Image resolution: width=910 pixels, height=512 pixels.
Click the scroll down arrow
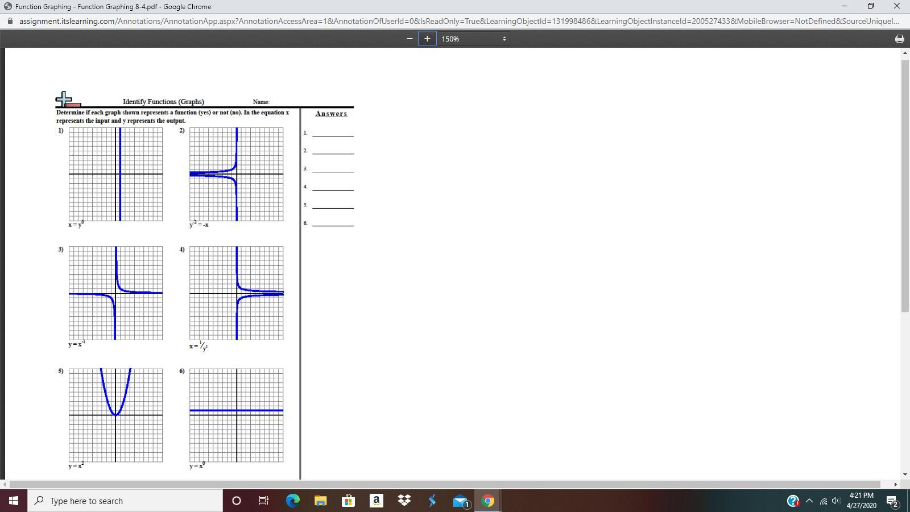(x=905, y=474)
